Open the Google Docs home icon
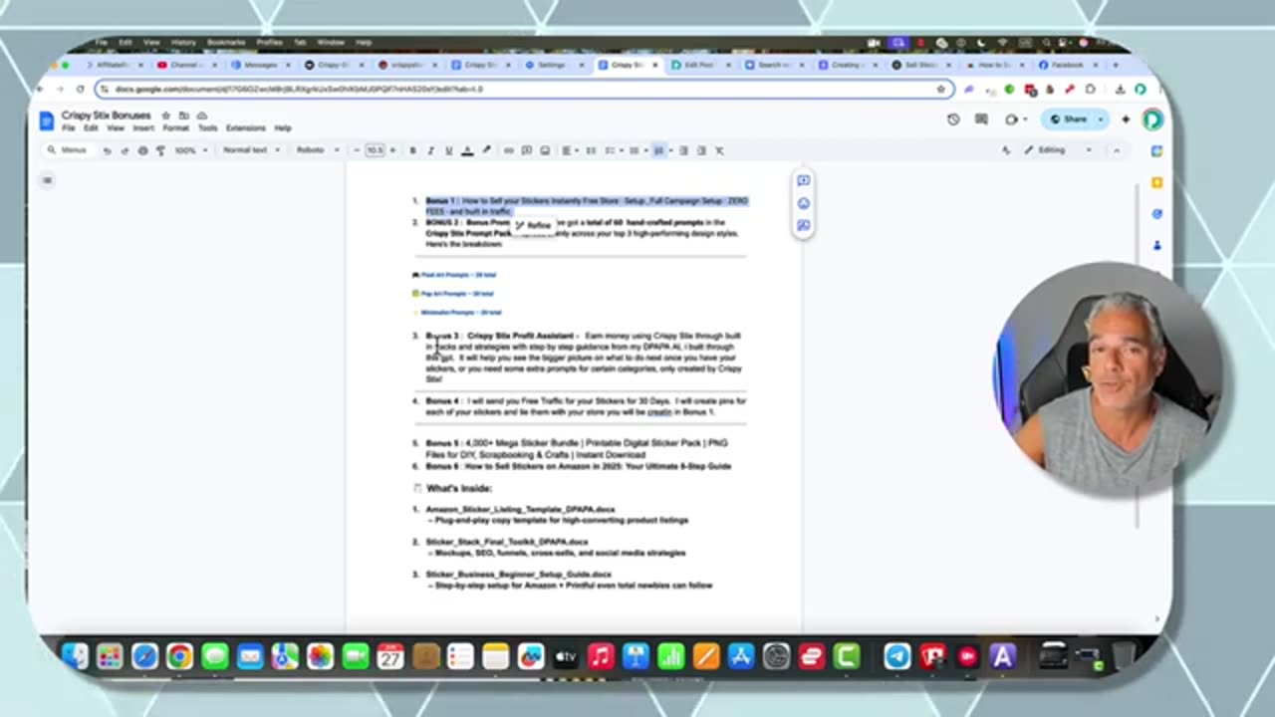This screenshot has width=1275, height=717. (x=46, y=120)
